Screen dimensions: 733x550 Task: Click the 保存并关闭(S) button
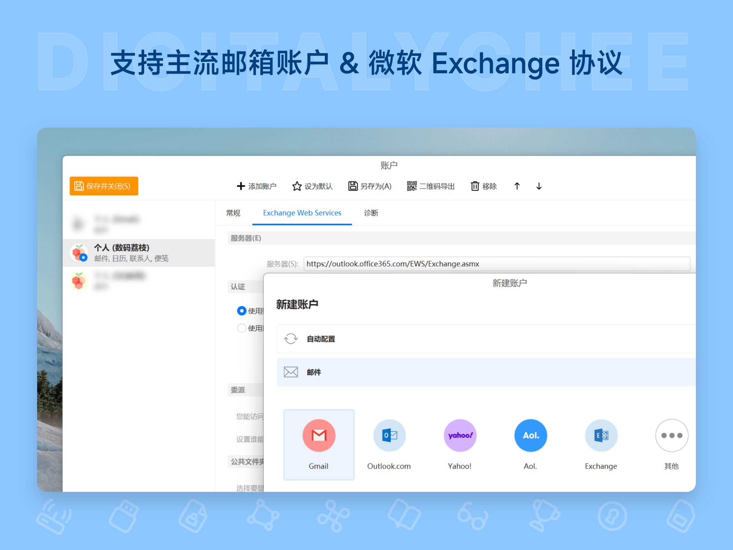point(103,186)
